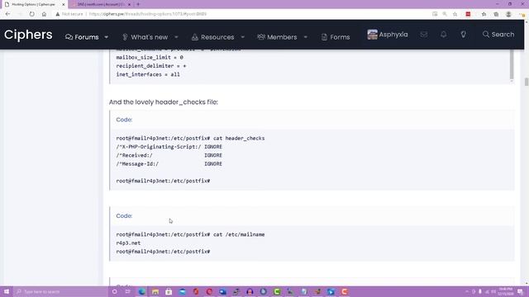Go to the browser home page
The width and height of the screenshot is (529, 297).
[44, 14]
